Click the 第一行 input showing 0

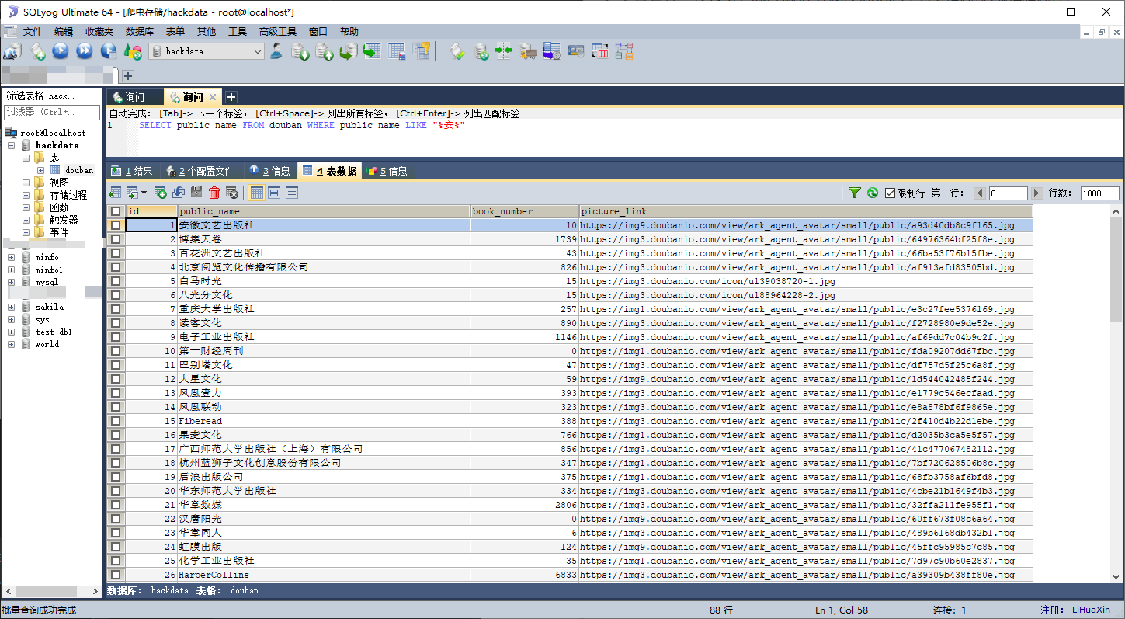coord(1008,193)
